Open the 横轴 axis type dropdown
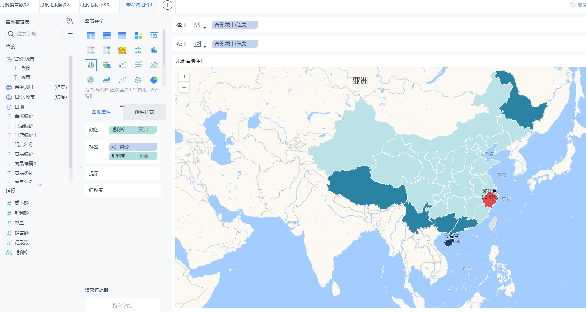Viewport: 586px width, 312px height. pyautogui.click(x=200, y=25)
